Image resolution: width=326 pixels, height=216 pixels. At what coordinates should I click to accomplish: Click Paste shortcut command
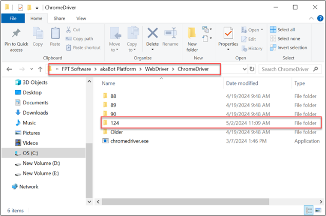(83, 48)
